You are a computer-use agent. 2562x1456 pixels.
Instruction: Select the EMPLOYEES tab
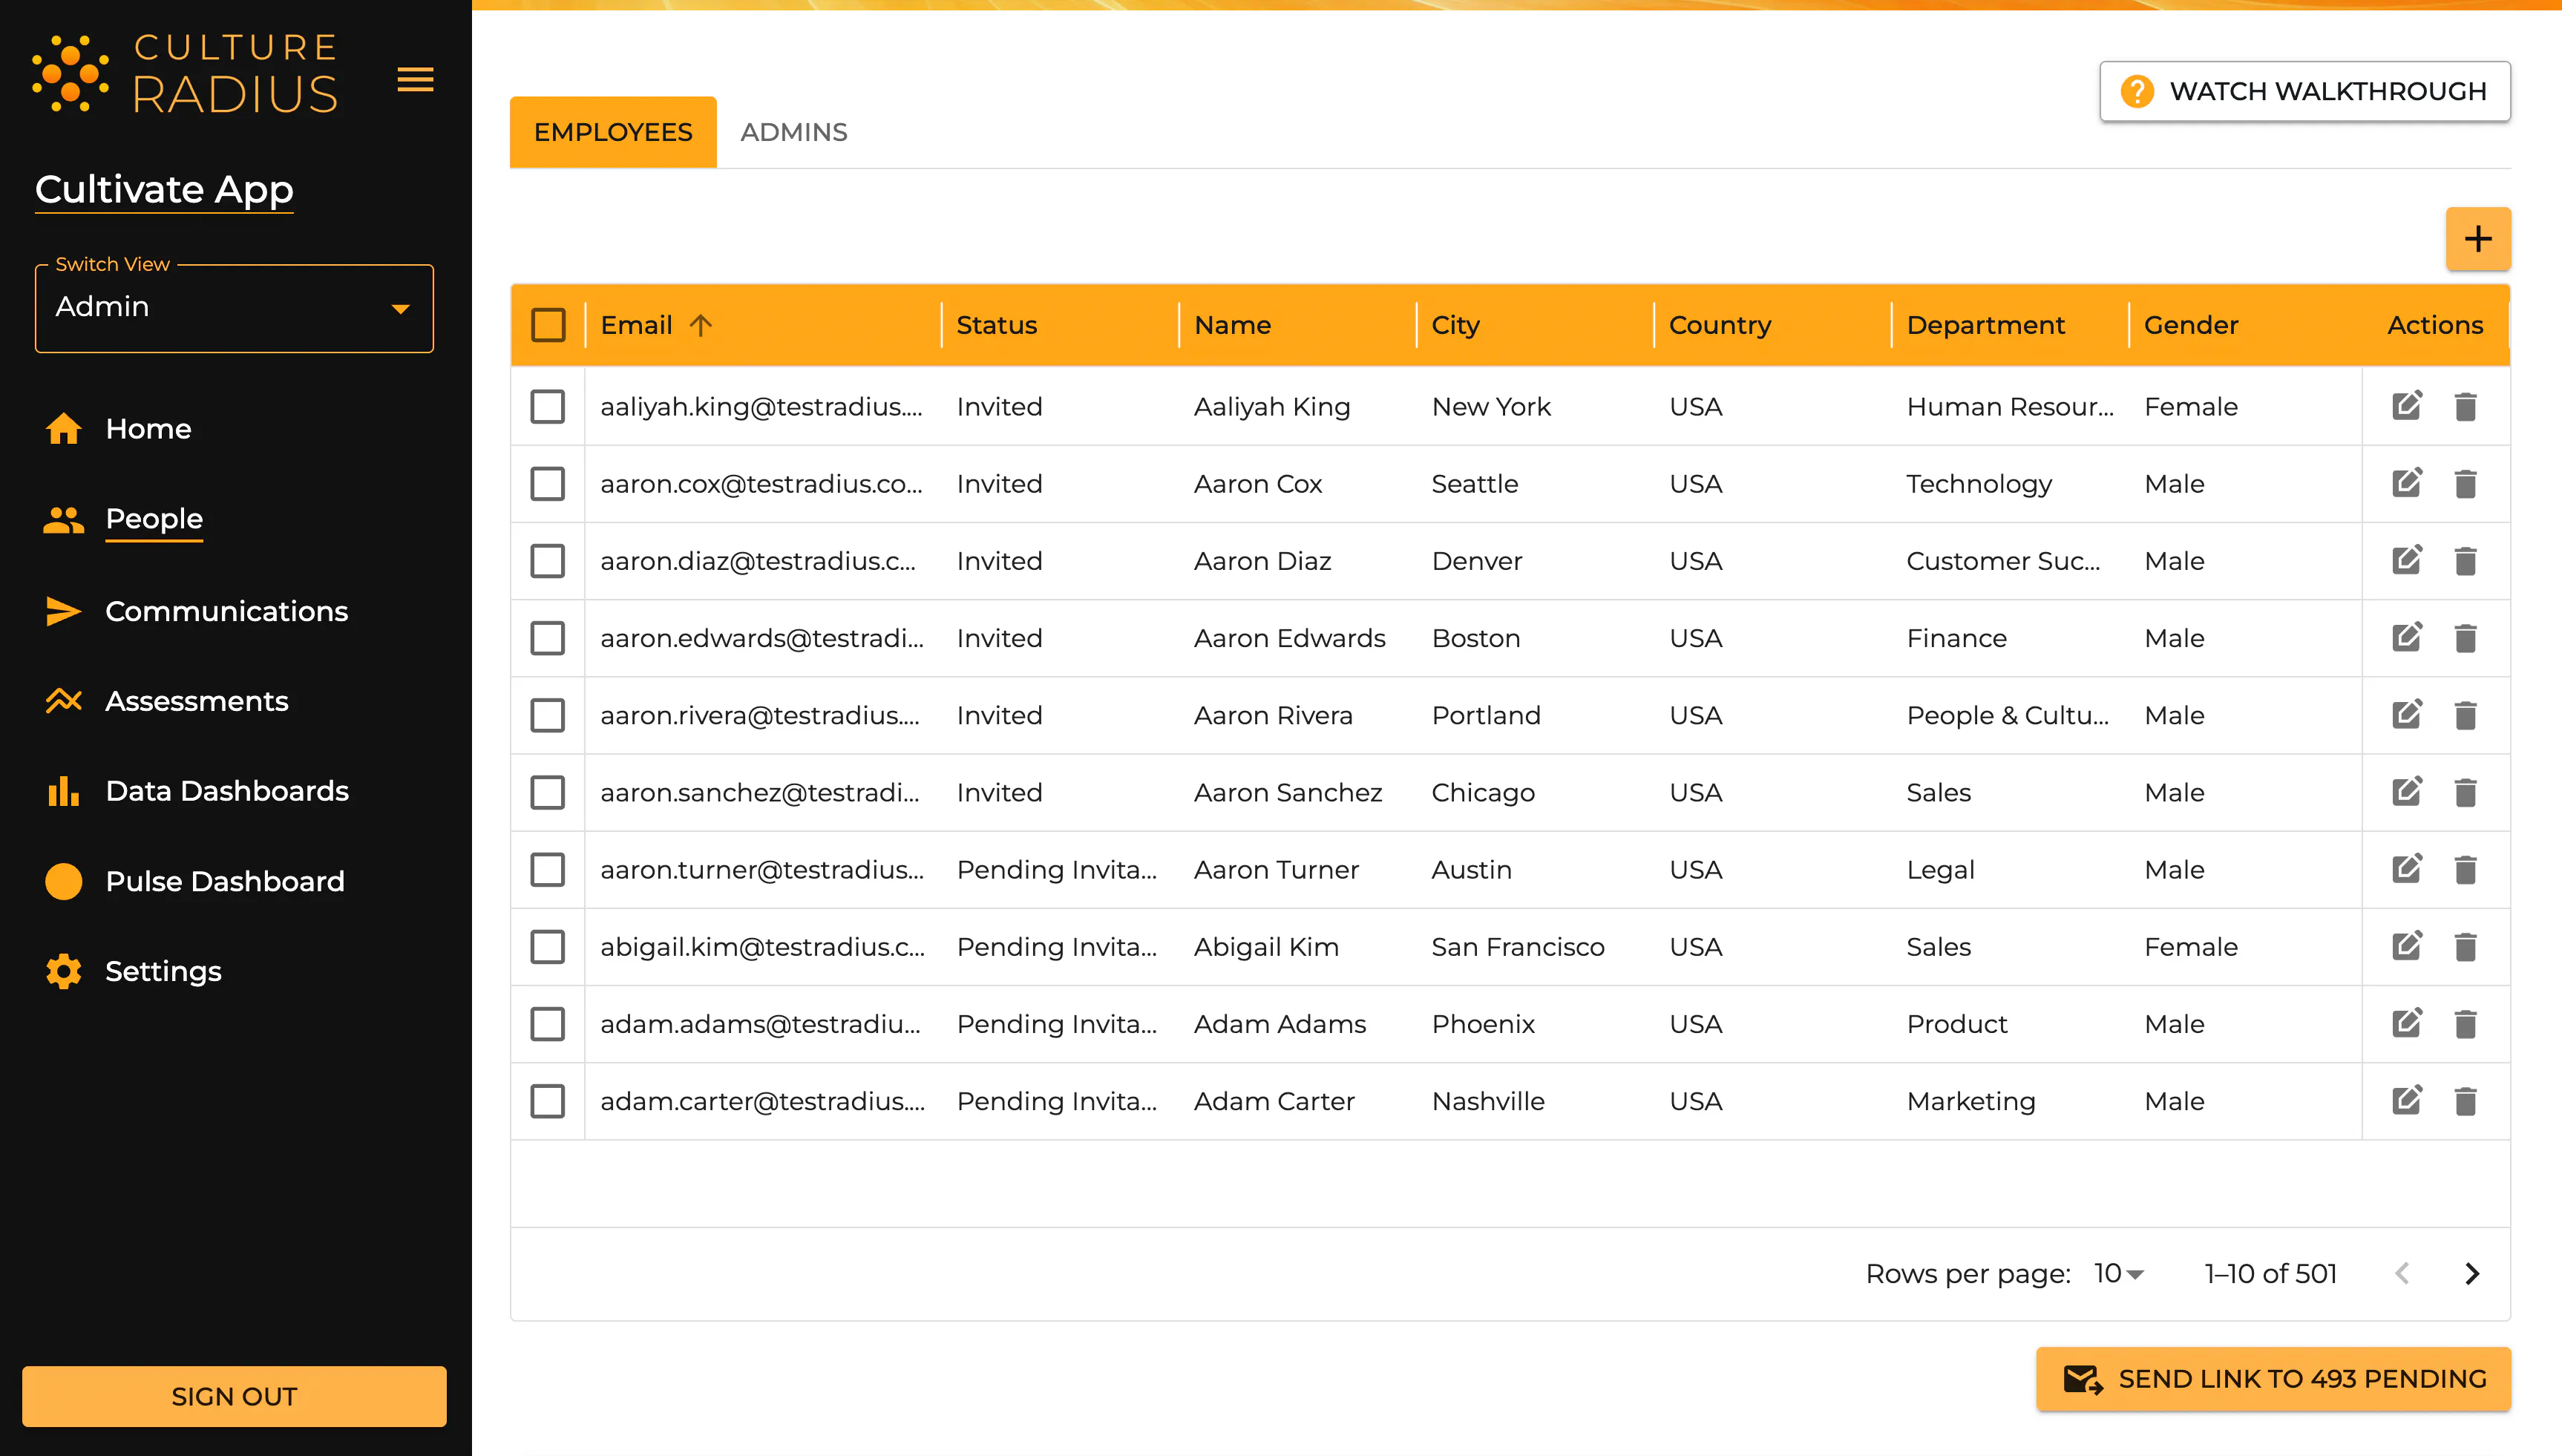[x=613, y=132]
